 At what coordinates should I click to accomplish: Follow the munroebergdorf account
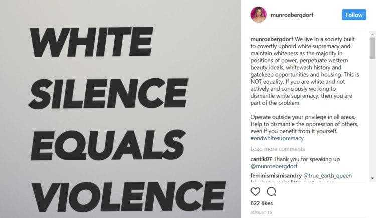[354, 15]
